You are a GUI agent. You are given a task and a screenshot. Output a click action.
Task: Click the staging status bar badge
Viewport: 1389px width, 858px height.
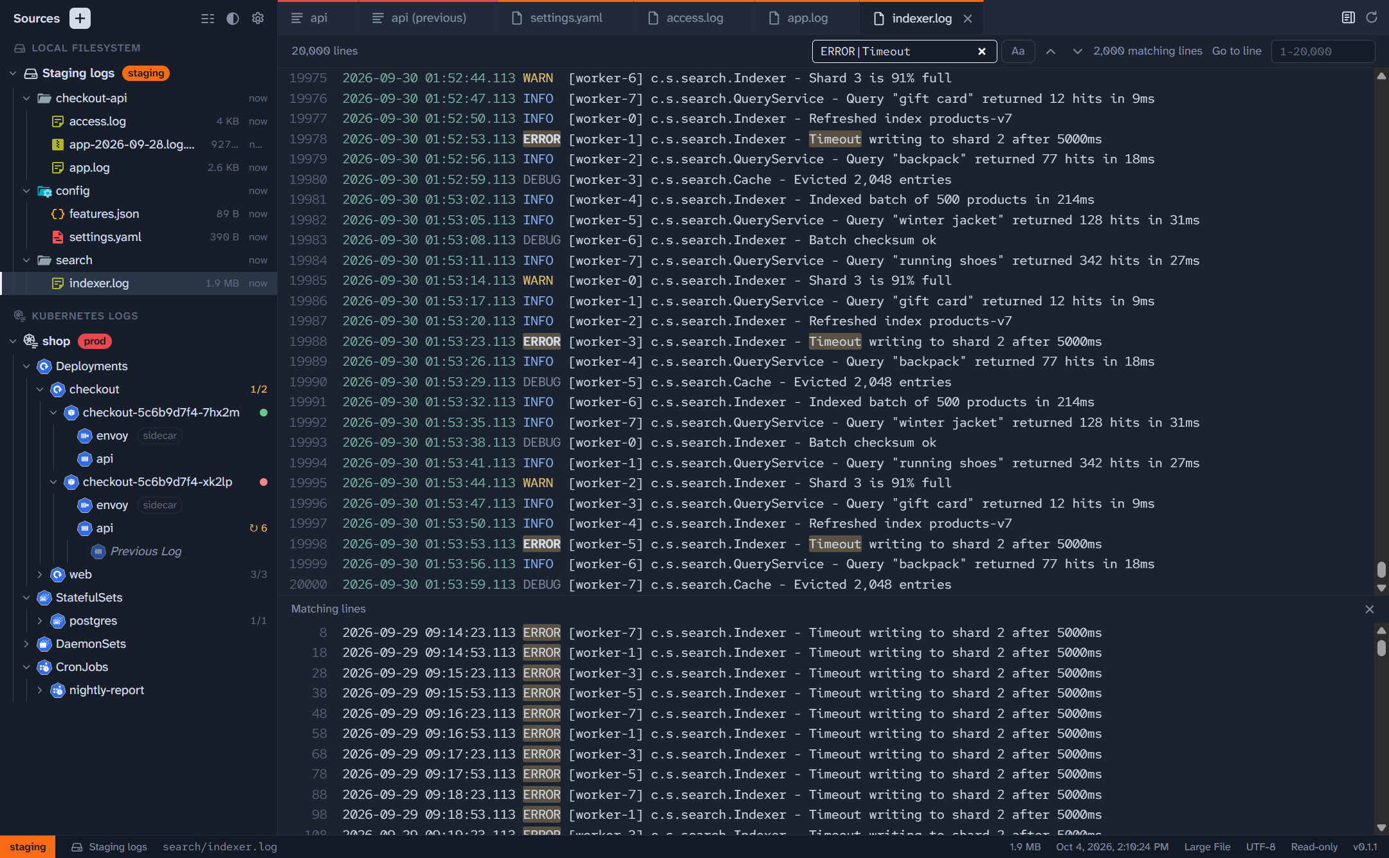tap(28, 847)
